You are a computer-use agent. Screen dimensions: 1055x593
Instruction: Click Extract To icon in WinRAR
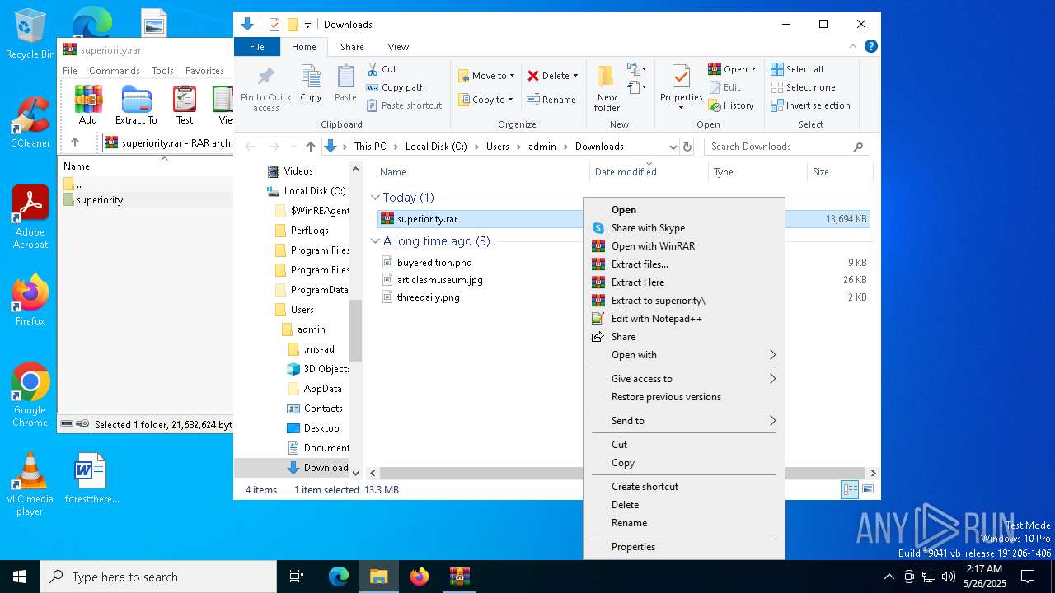(x=136, y=105)
